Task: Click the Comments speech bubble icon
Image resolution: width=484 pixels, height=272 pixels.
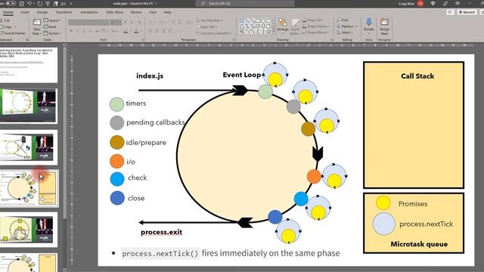Action: point(450,12)
